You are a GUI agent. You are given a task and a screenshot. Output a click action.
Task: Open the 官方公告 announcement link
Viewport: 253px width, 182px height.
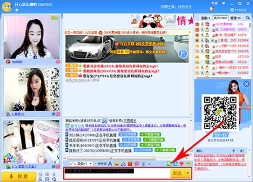tap(126, 127)
